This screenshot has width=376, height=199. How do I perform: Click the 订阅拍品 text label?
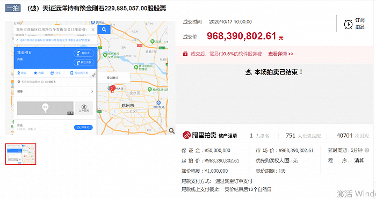click(x=360, y=24)
